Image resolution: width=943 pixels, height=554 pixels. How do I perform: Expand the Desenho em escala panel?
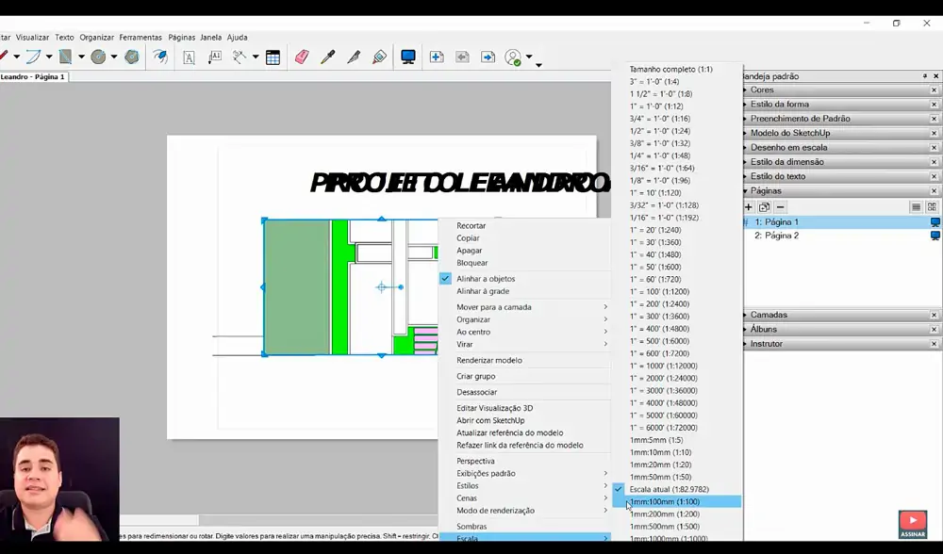pos(746,148)
